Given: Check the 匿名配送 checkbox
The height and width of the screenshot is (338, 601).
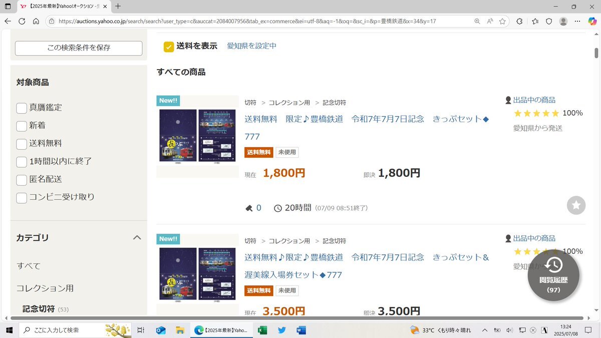Looking at the screenshot, I should tap(22, 180).
